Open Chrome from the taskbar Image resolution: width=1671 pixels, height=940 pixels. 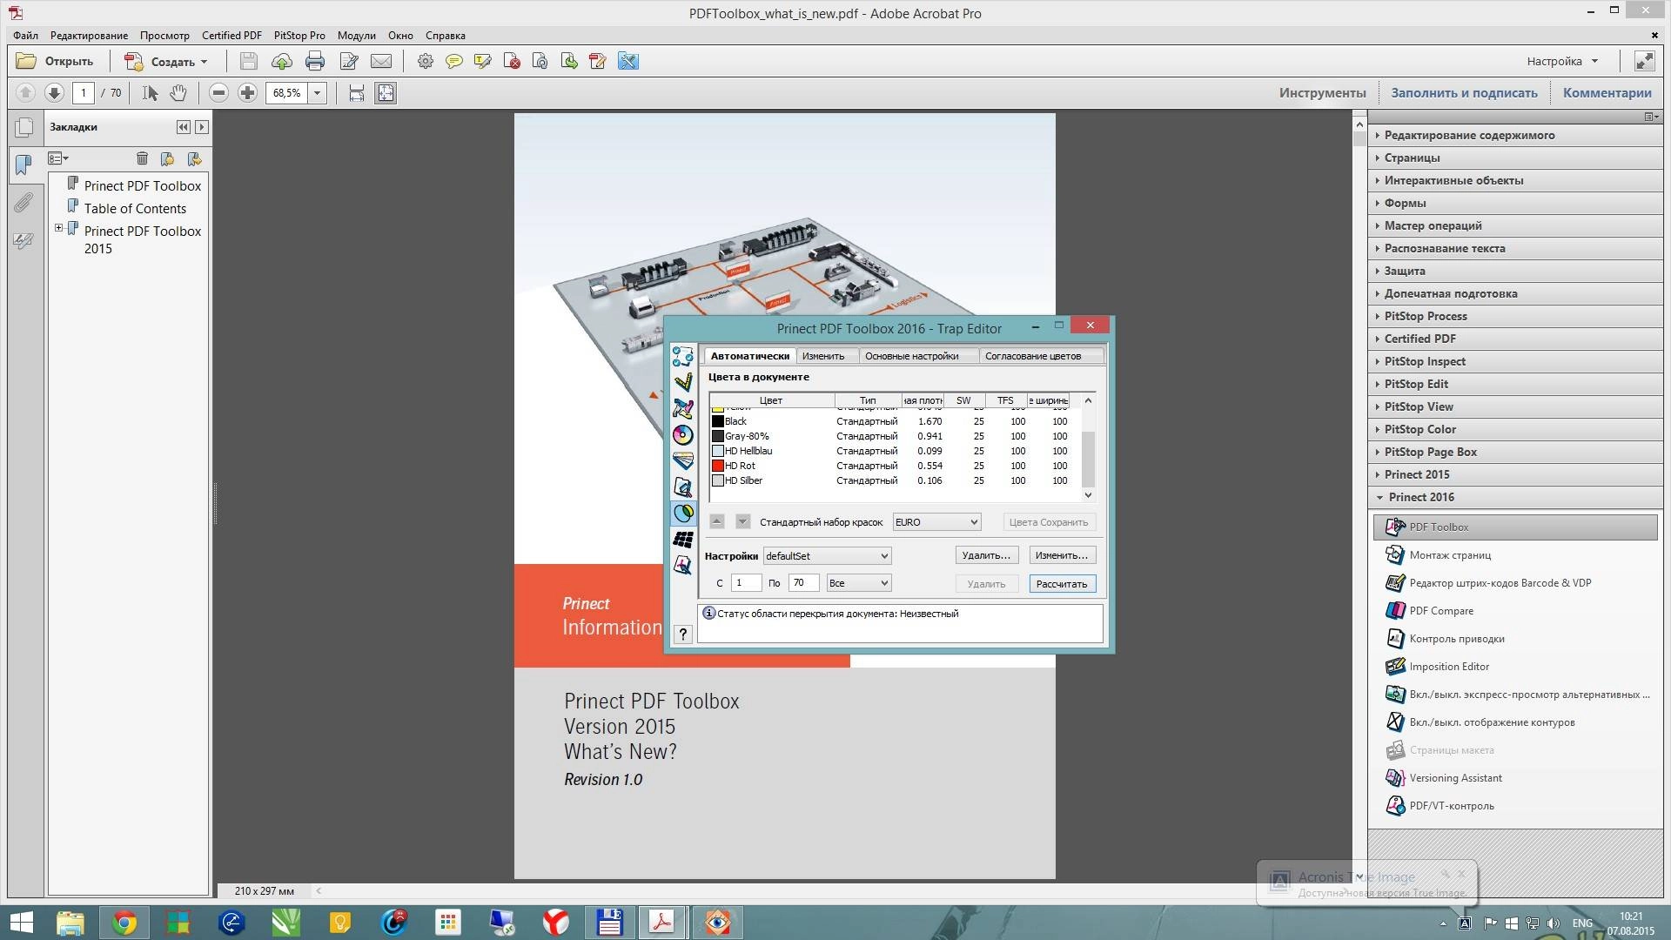coord(124,923)
